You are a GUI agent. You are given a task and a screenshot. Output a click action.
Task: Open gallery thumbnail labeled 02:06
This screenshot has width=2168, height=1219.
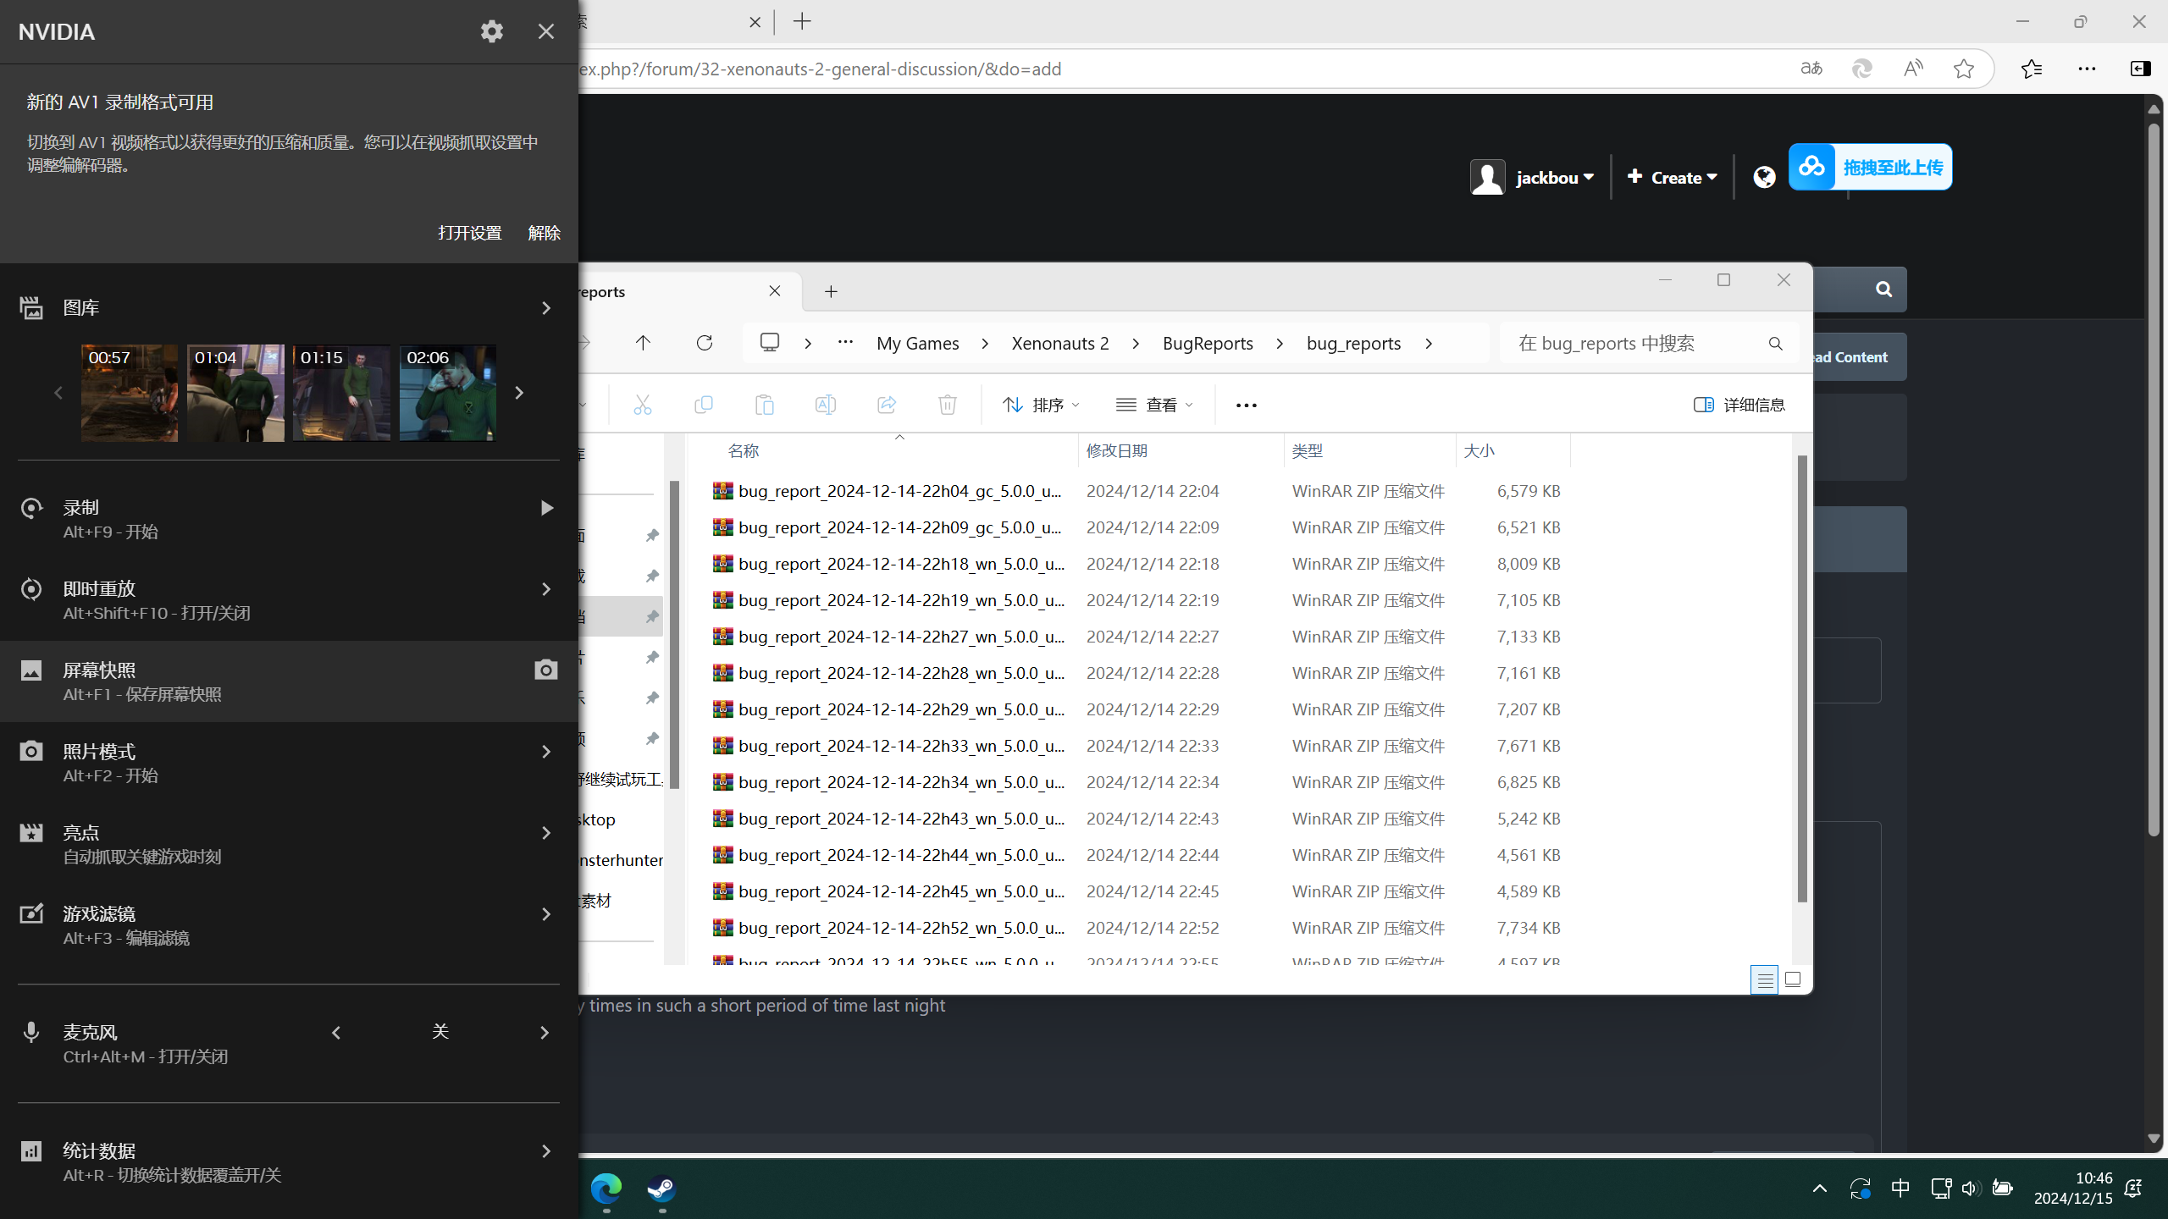click(448, 393)
